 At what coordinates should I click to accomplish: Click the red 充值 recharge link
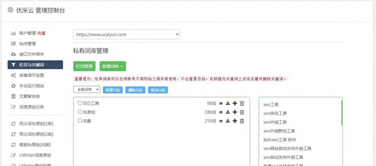[x=41, y=33]
